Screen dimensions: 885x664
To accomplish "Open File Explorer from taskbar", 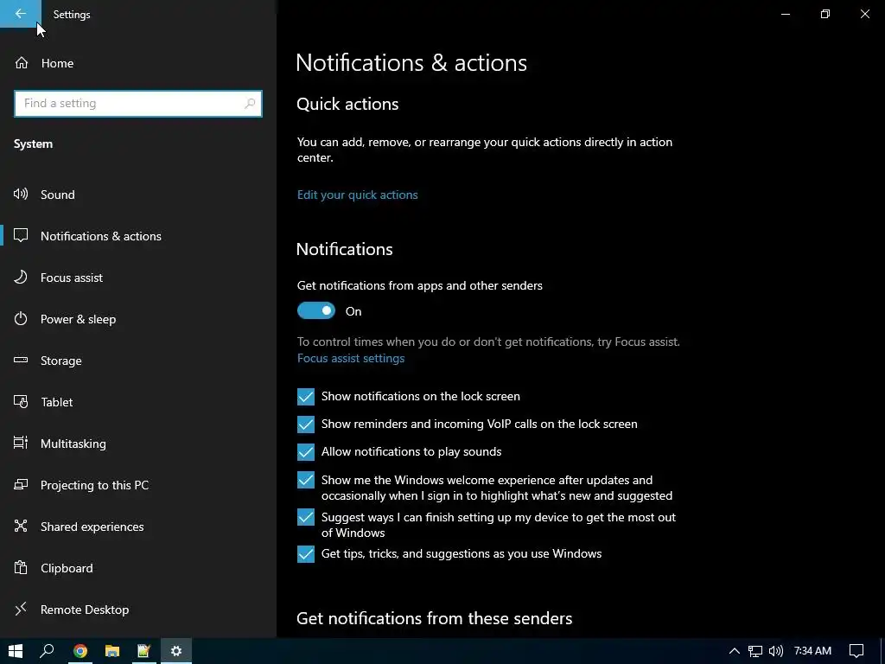I will pyautogui.click(x=111, y=651).
